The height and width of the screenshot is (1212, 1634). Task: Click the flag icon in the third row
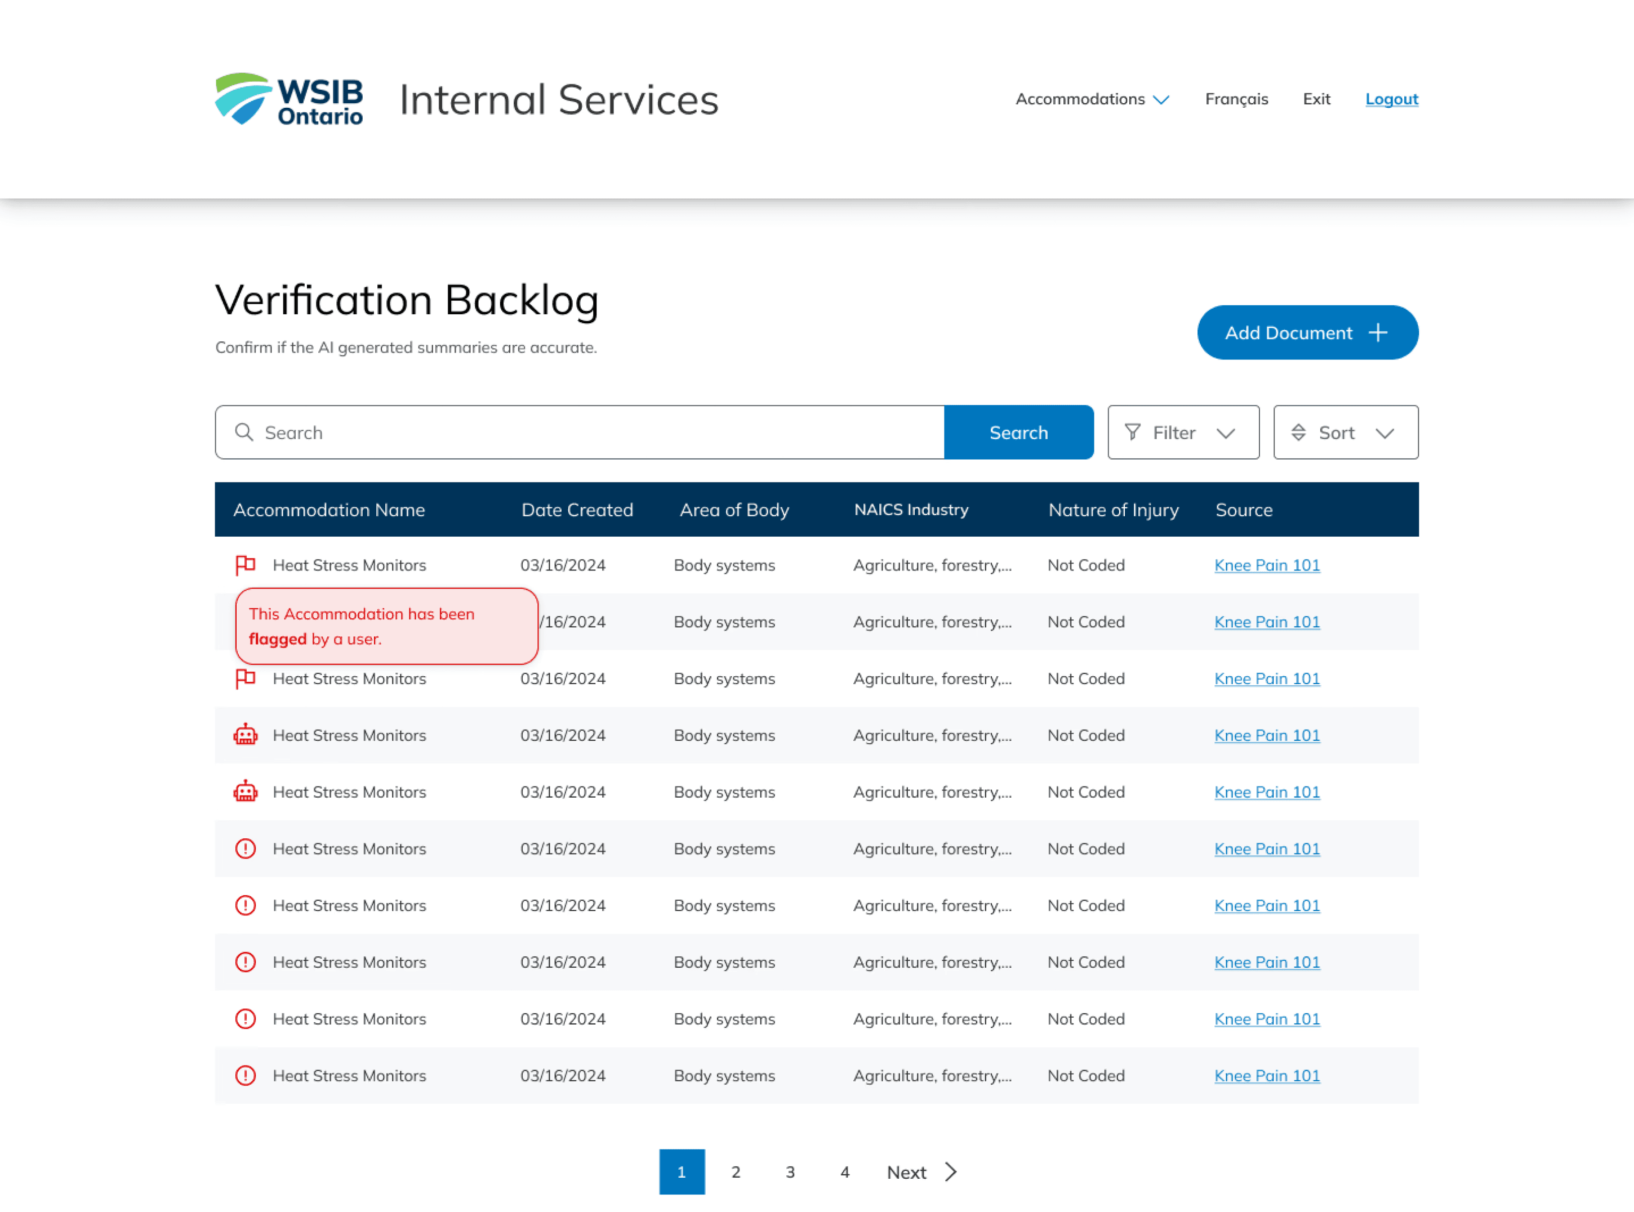click(245, 679)
